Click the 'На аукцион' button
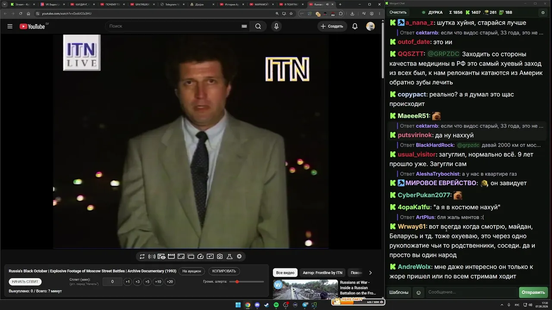552x310 pixels. [x=191, y=271]
